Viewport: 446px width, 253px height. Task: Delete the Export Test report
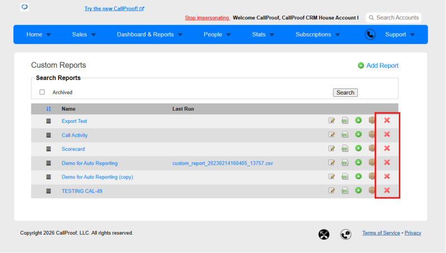point(387,120)
